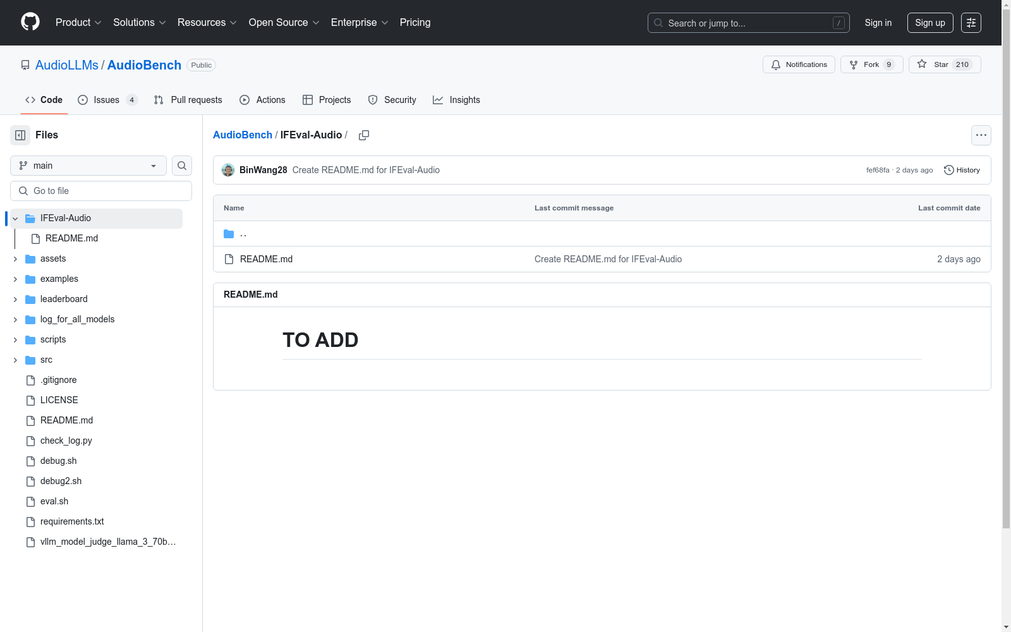The image size is (1011, 632).
Task: Collapse the file tree side panel
Action: click(20, 135)
